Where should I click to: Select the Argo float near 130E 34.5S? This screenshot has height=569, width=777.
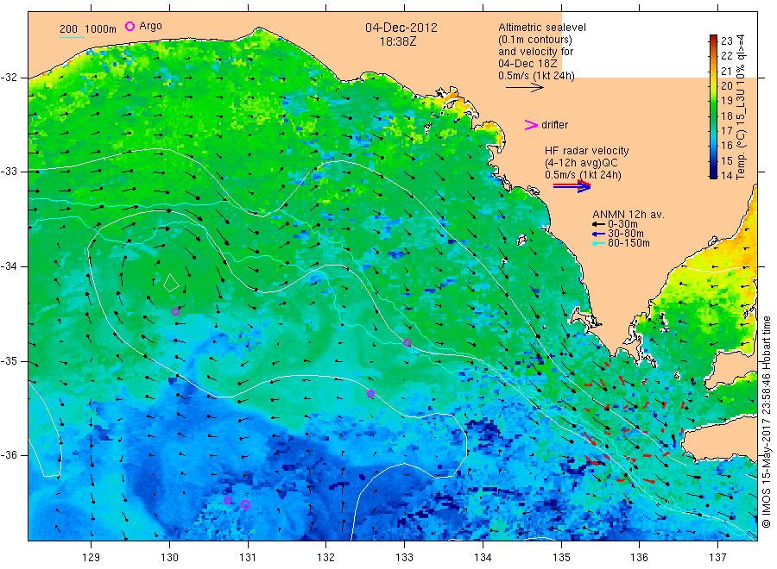coord(175,311)
